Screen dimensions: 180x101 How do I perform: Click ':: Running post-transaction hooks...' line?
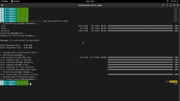pyautogui.click(x=19, y=77)
